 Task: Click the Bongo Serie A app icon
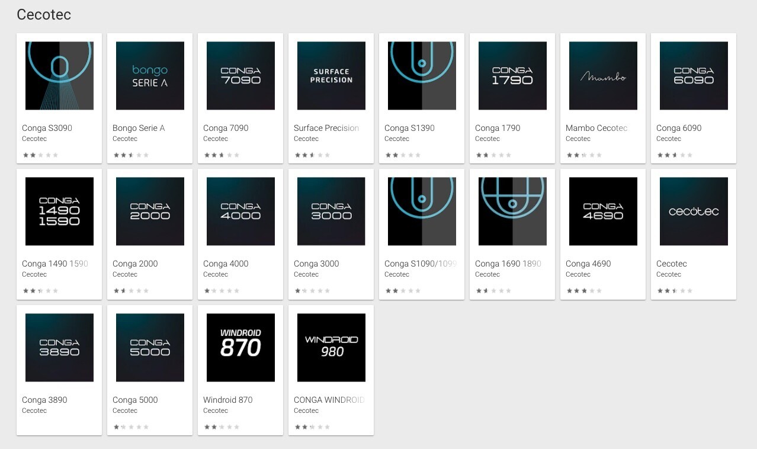tap(150, 76)
